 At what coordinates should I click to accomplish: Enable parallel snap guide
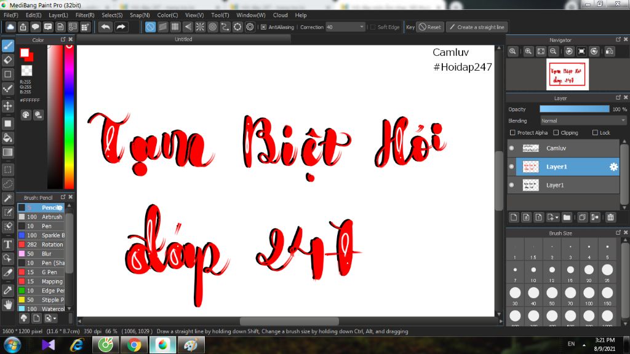pos(162,27)
